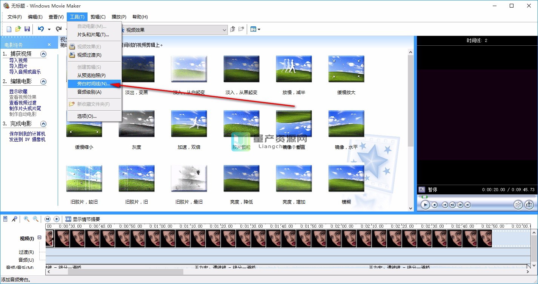538x284 pixels.
Task: Select the 淡入，从白起变 effect thumbnail
Action: [x=189, y=69]
